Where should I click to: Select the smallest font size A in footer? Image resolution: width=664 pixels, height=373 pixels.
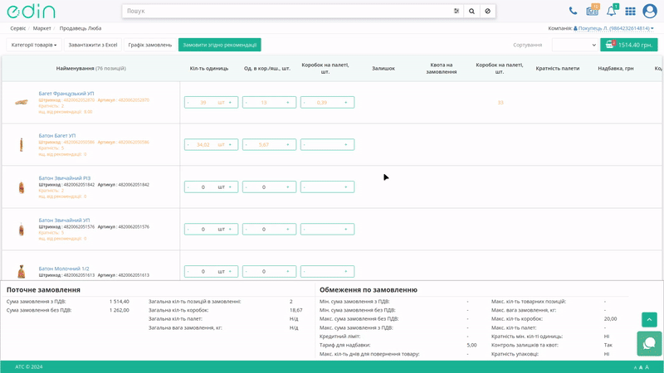(x=635, y=367)
